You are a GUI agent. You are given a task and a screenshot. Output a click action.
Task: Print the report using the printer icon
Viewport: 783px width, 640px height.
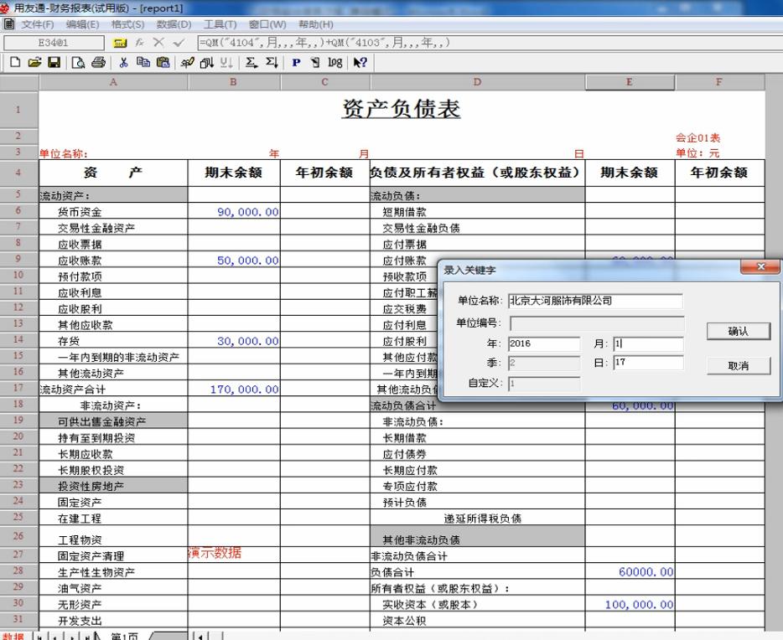pyautogui.click(x=99, y=60)
